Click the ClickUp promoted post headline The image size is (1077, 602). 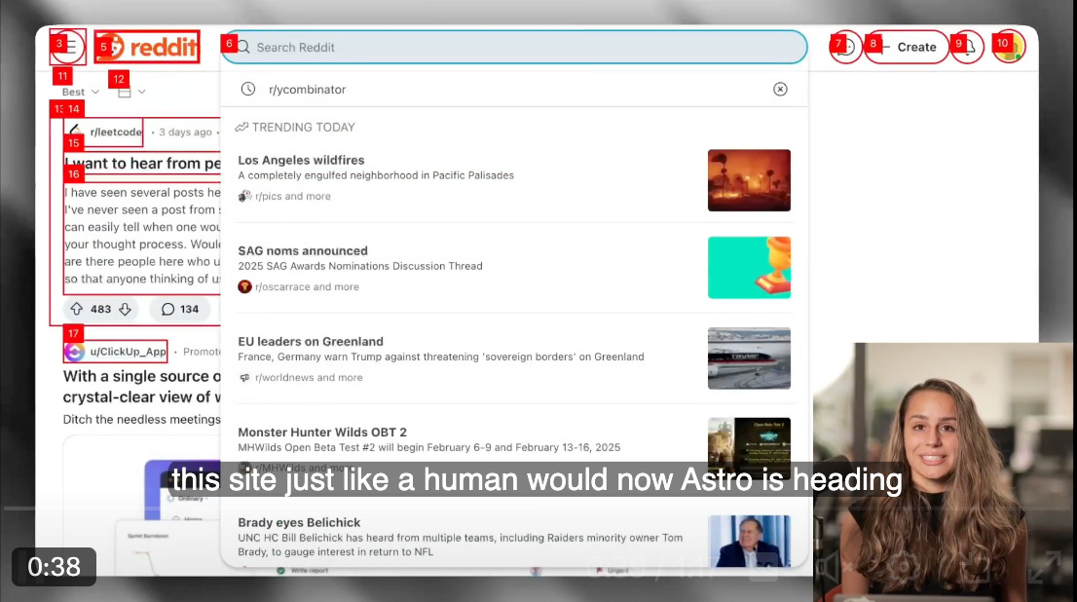coord(142,386)
